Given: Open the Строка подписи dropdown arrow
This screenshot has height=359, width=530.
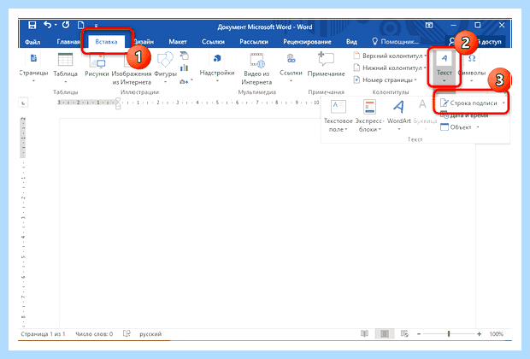Looking at the screenshot, I should coord(503,103).
